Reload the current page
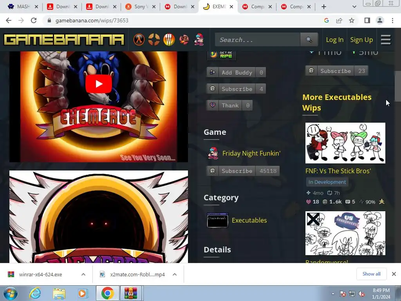 (x=34, y=20)
